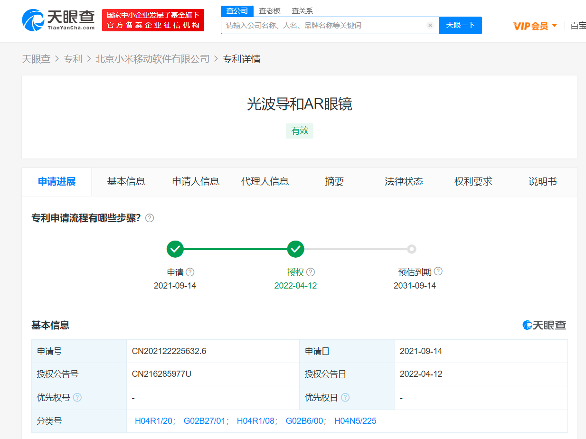Open help icon next to 预估到期 step
The height and width of the screenshot is (439, 586).
[438, 271]
